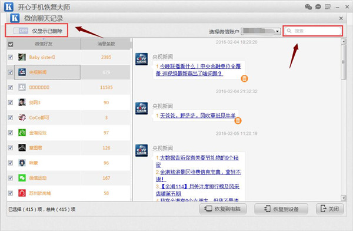Select the 剑网3 contact name
Image resolution: width=353 pixels, height=231 pixels.
click(x=35, y=103)
